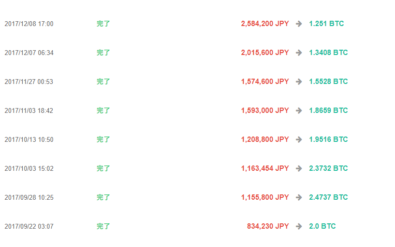Click the arrow icon after 1,574,600 JPY

click(299, 82)
